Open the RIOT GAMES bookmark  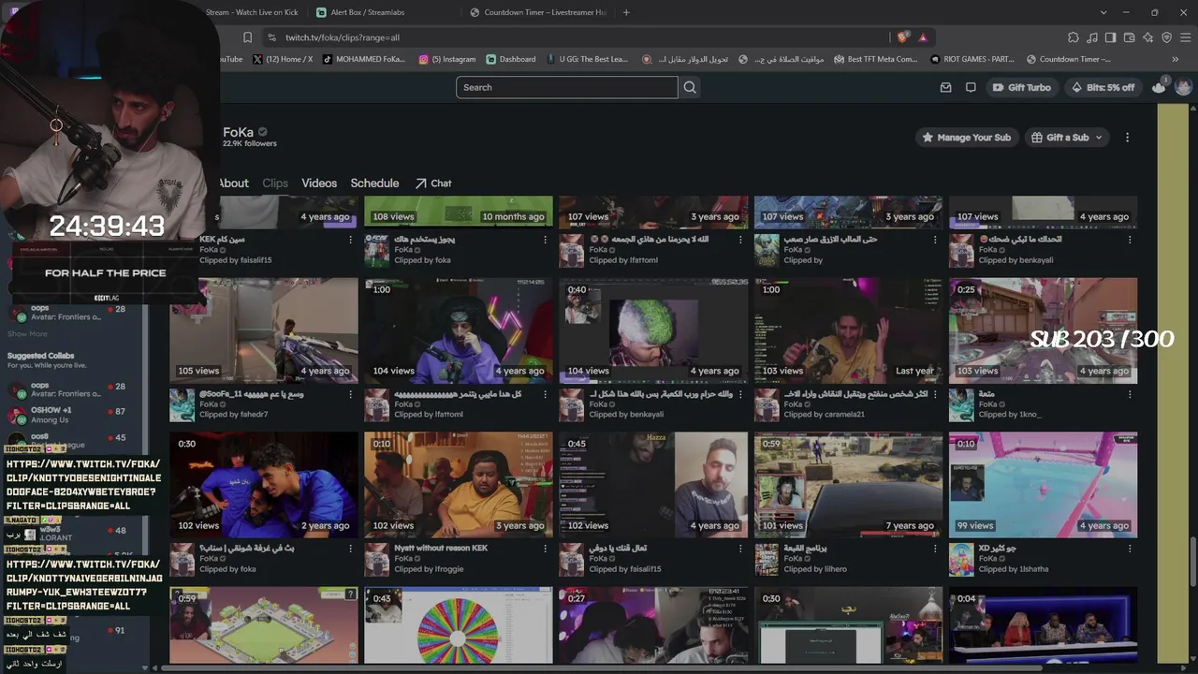click(x=972, y=59)
